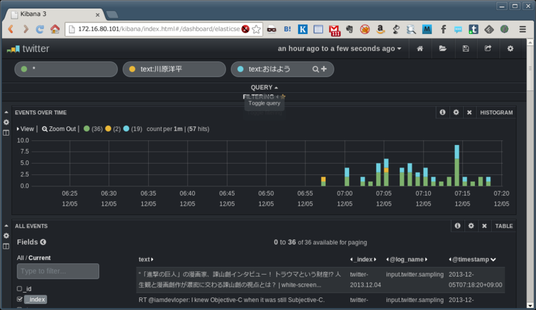Click the save dashboard floppy icon
The height and width of the screenshot is (310, 536).
pyautogui.click(x=466, y=48)
